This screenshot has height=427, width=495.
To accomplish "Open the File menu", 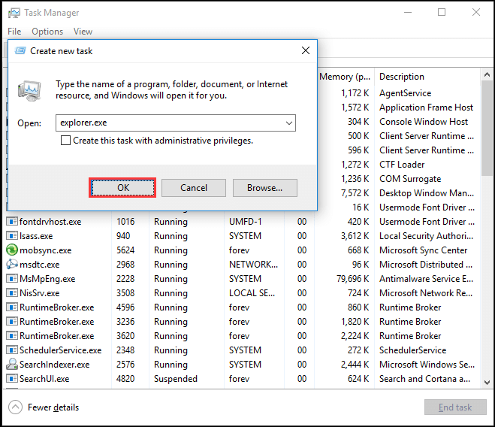I will (x=14, y=32).
